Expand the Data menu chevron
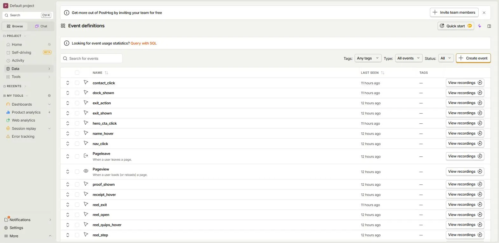The height and width of the screenshot is (243, 499). [49, 69]
